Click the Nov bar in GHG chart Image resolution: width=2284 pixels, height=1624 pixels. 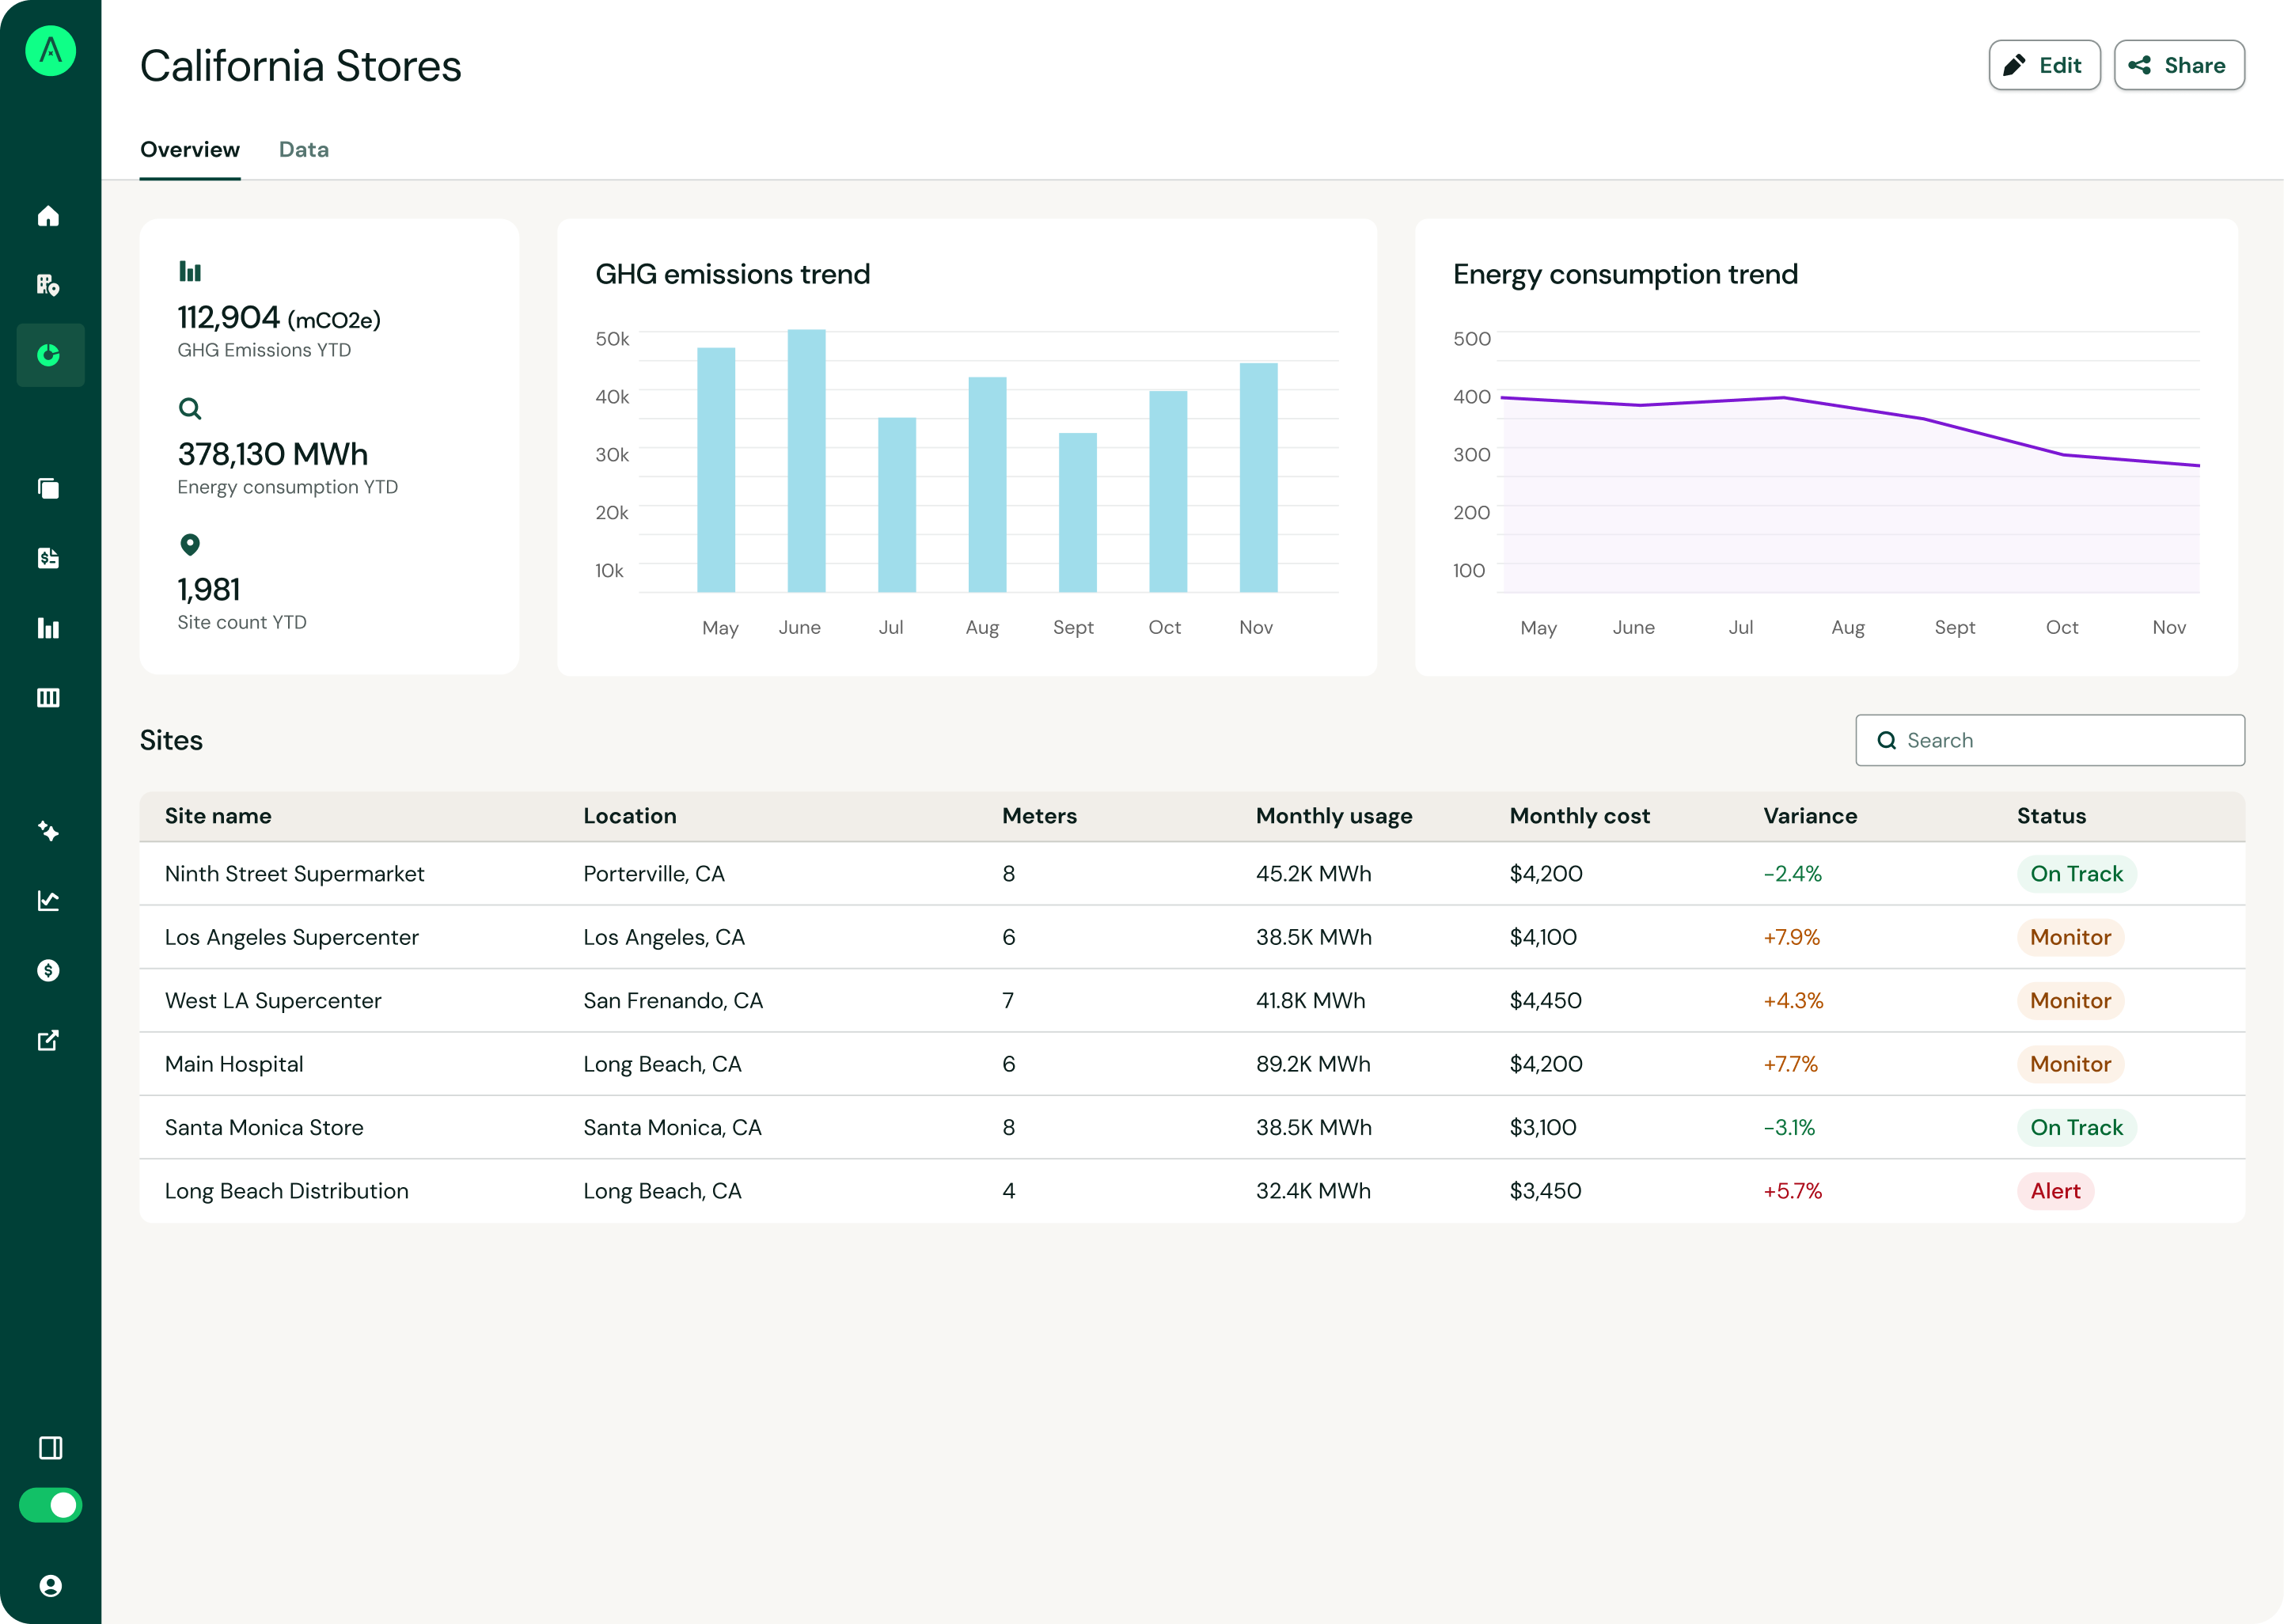click(x=1258, y=478)
